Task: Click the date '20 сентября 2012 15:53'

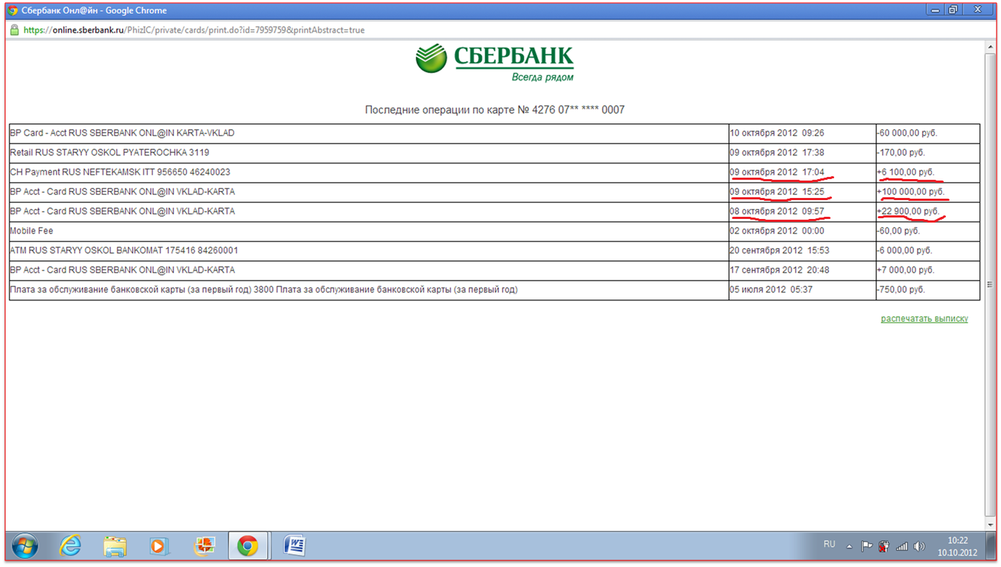Action: tap(780, 250)
